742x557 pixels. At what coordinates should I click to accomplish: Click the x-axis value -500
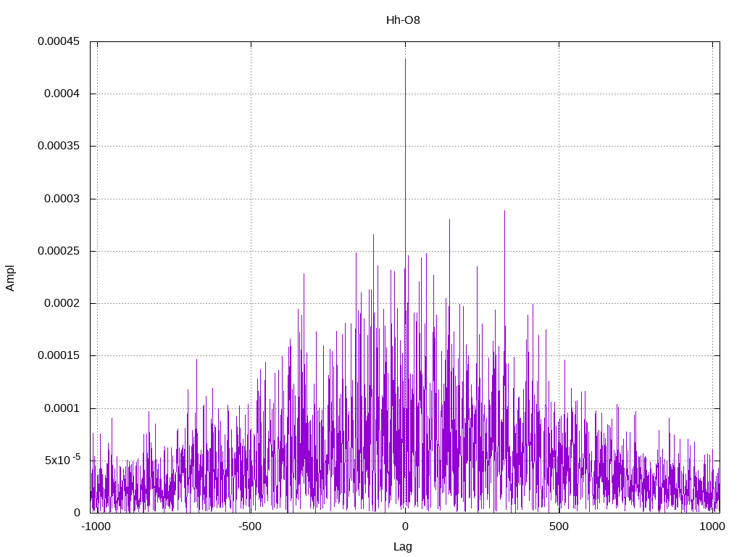point(250,527)
